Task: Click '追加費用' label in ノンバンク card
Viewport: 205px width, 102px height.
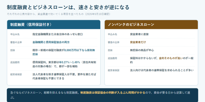Action: (x=112, y=58)
